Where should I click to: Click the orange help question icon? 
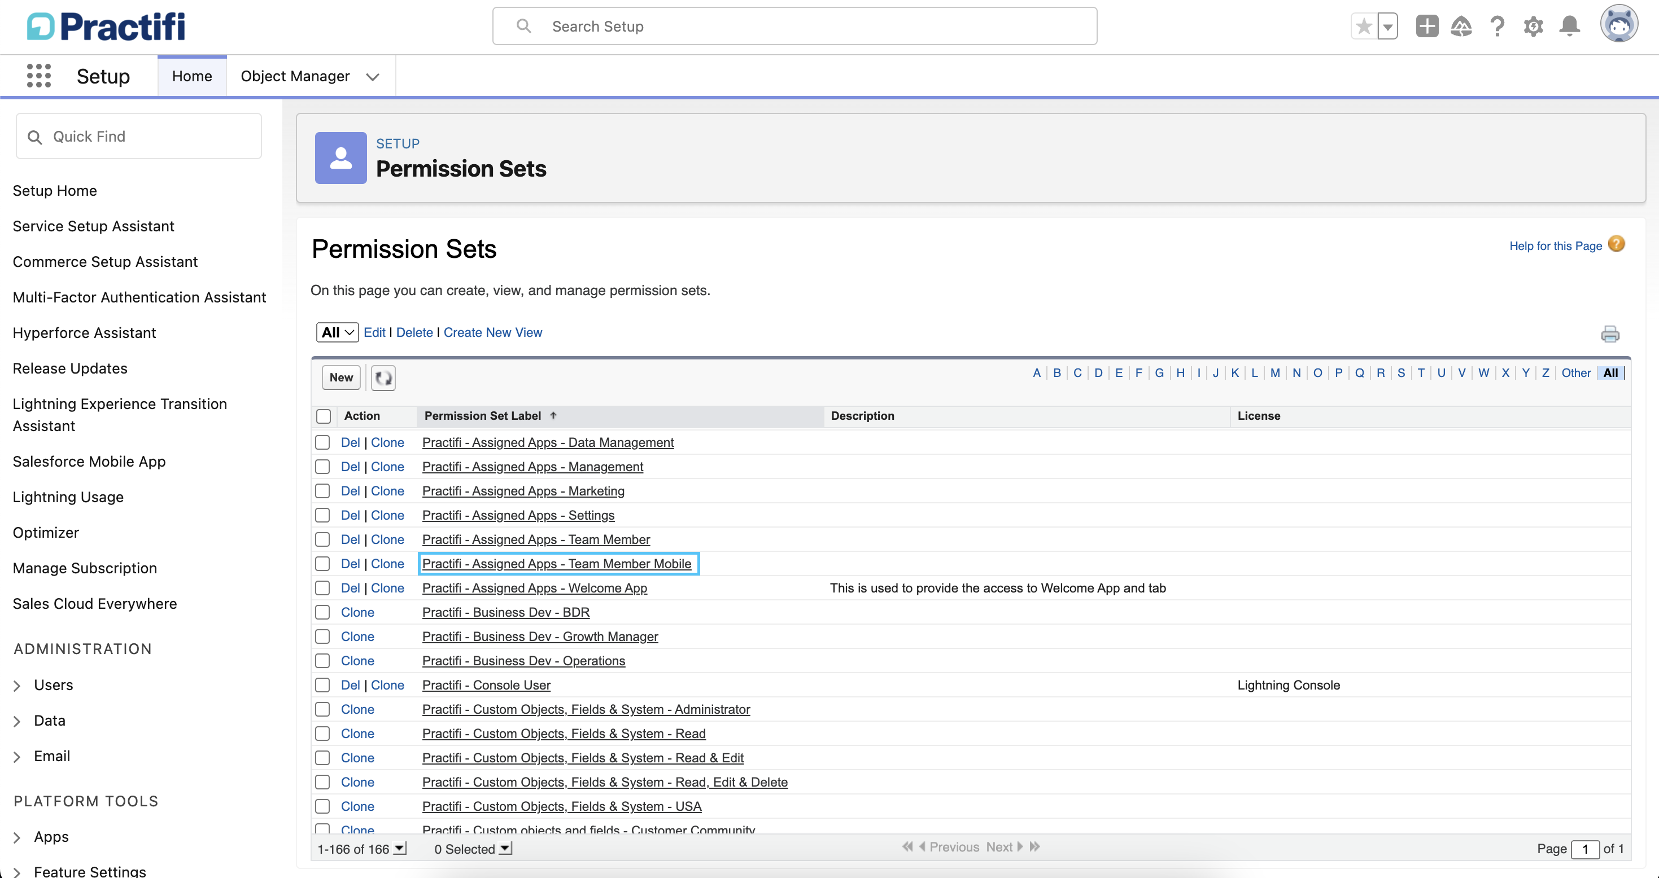pos(1616,244)
